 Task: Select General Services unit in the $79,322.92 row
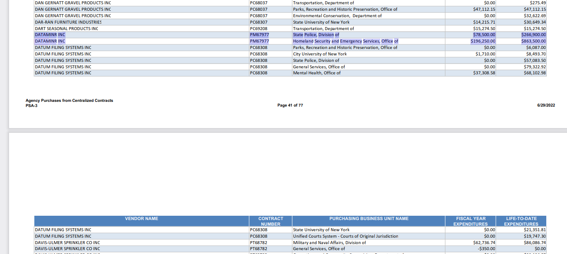[x=319, y=67]
